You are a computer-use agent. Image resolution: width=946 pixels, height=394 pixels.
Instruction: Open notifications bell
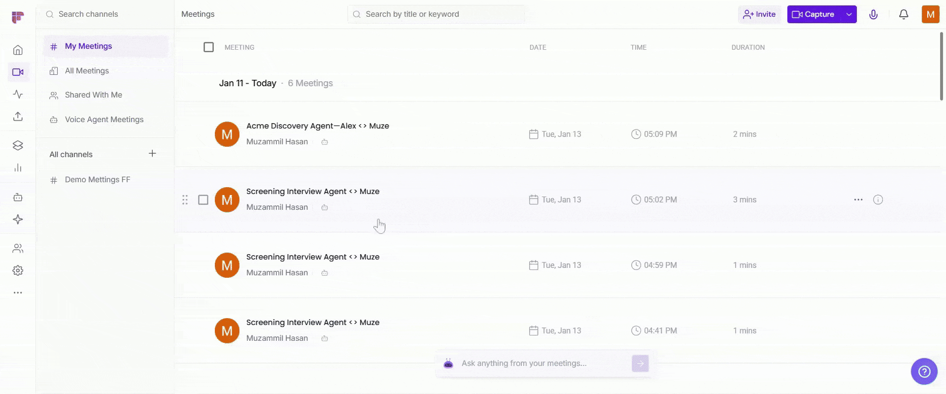tap(903, 14)
